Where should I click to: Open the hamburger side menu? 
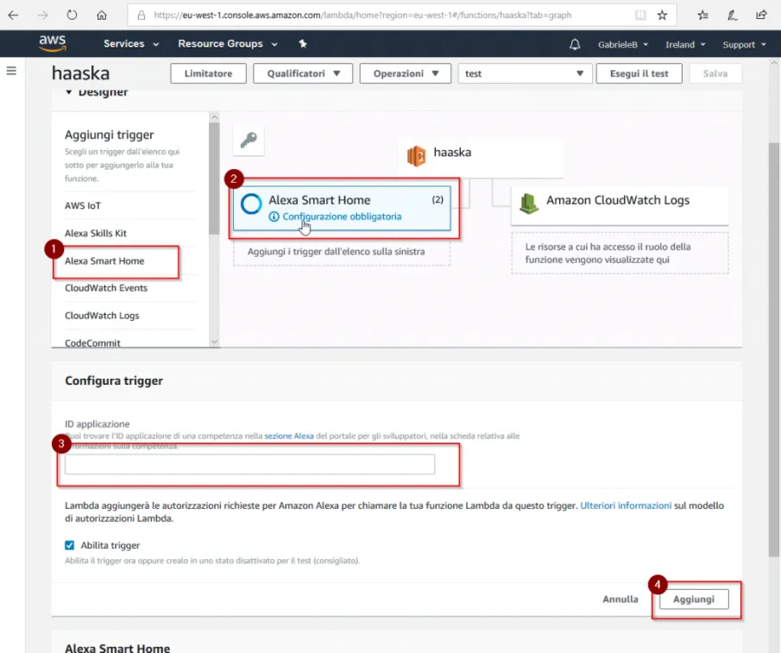(11, 72)
